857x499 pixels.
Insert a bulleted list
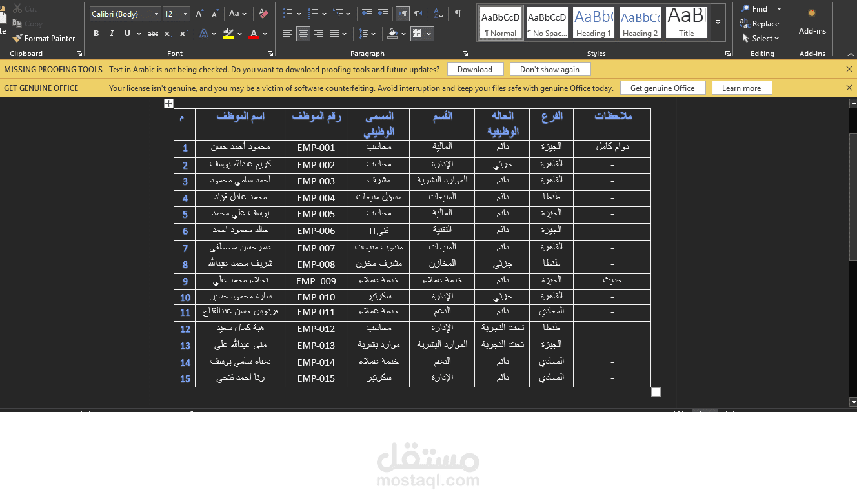288,14
